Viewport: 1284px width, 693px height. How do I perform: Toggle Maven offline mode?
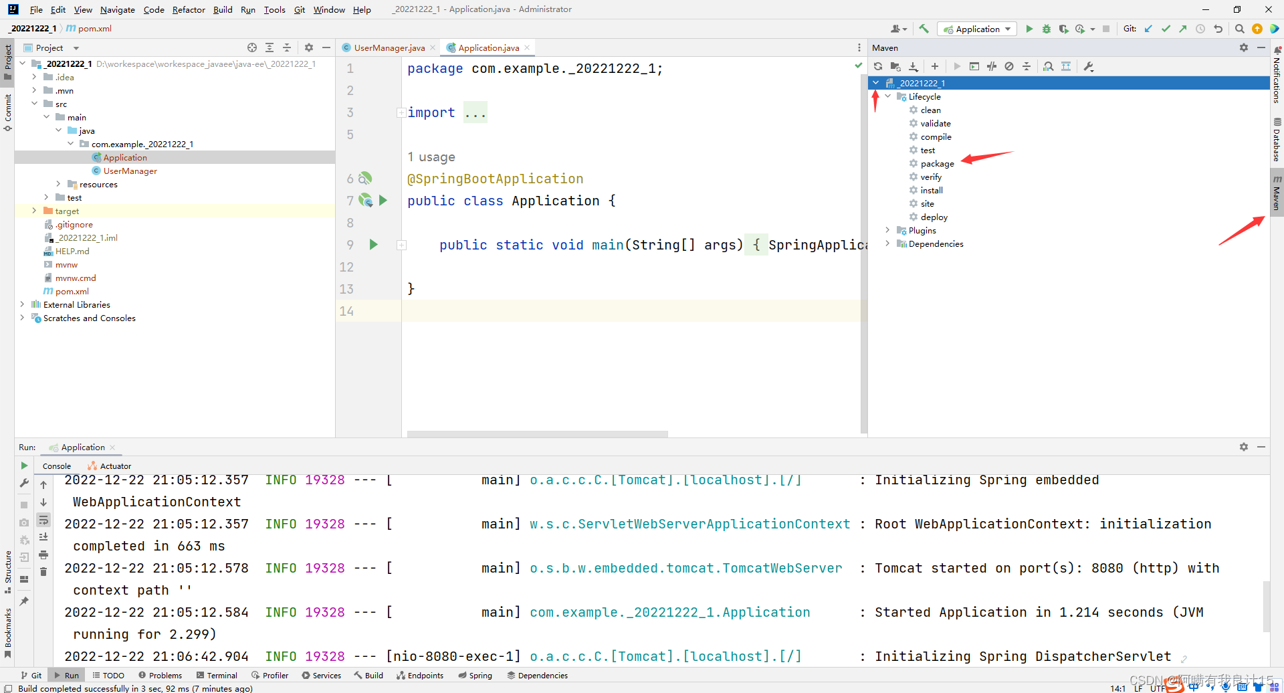tap(992, 66)
